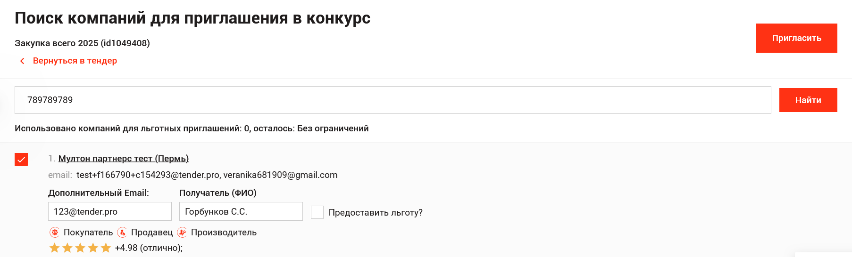
Task: Click the fifth rating star
Action: click(x=106, y=248)
